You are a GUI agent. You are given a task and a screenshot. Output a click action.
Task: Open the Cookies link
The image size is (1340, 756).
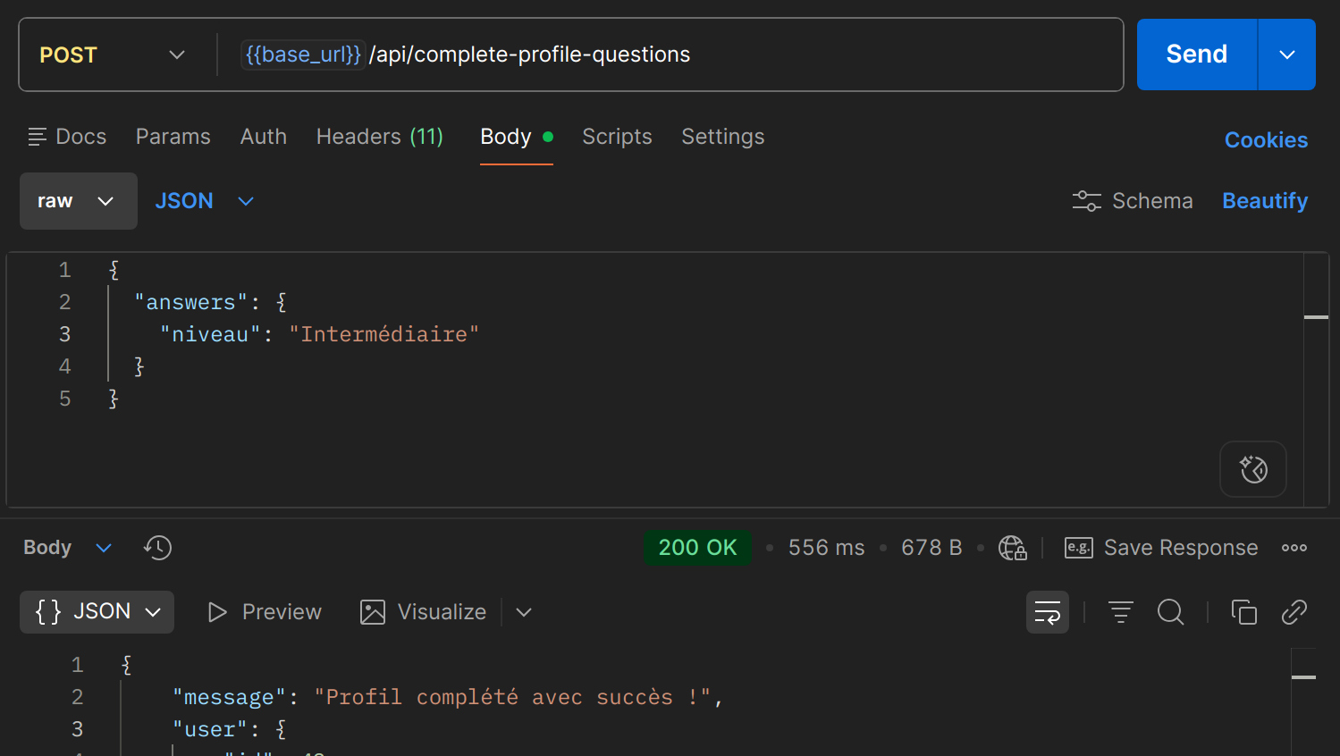(1266, 140)
